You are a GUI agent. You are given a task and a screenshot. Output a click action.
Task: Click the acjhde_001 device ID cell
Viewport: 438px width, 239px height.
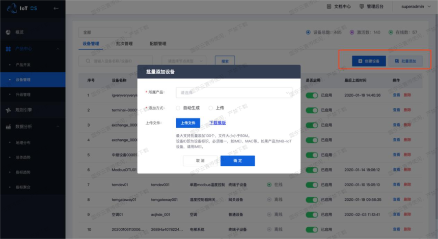pos(160,215)
